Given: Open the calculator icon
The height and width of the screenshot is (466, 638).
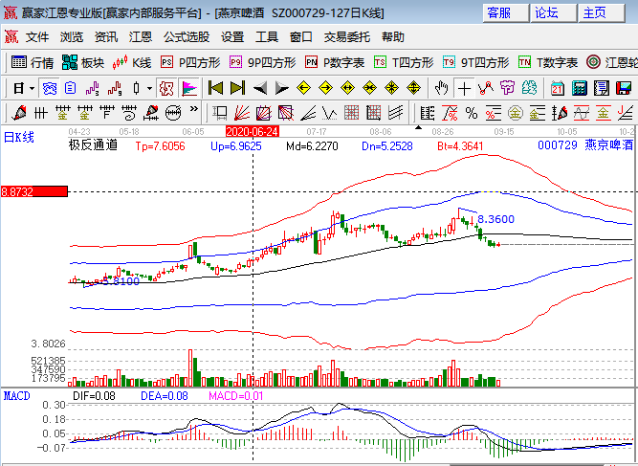Looking at the screenshot, I should coord(579,88).
